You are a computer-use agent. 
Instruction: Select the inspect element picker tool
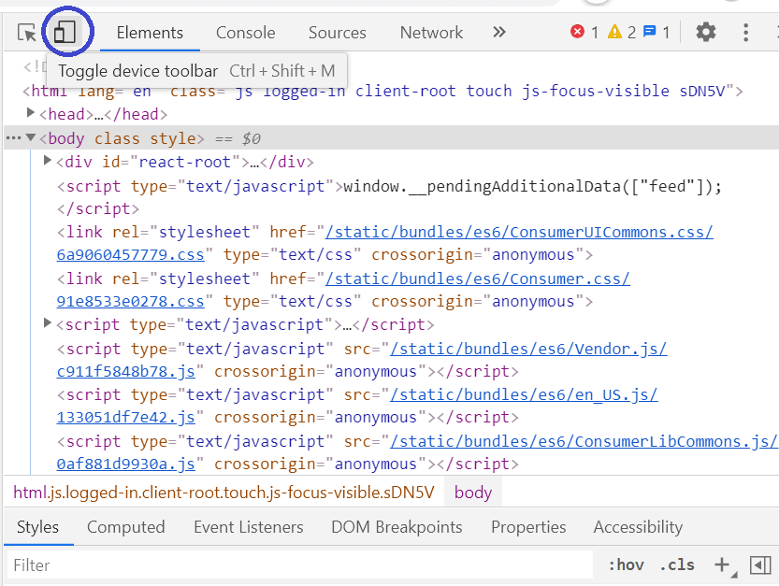coord(26,33)
